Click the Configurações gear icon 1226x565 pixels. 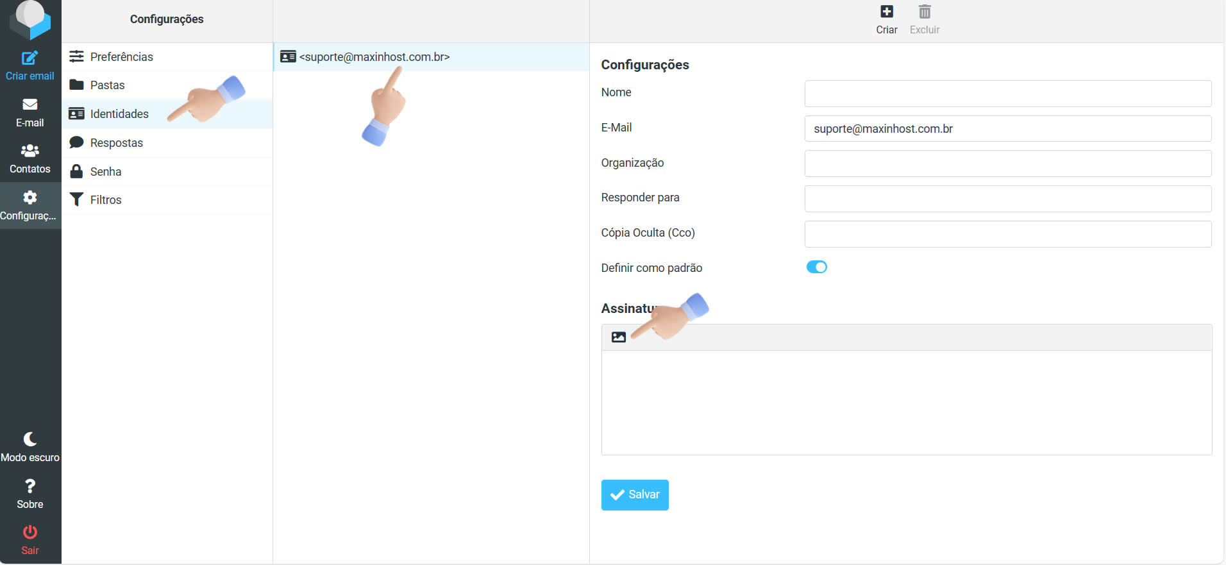29,198
